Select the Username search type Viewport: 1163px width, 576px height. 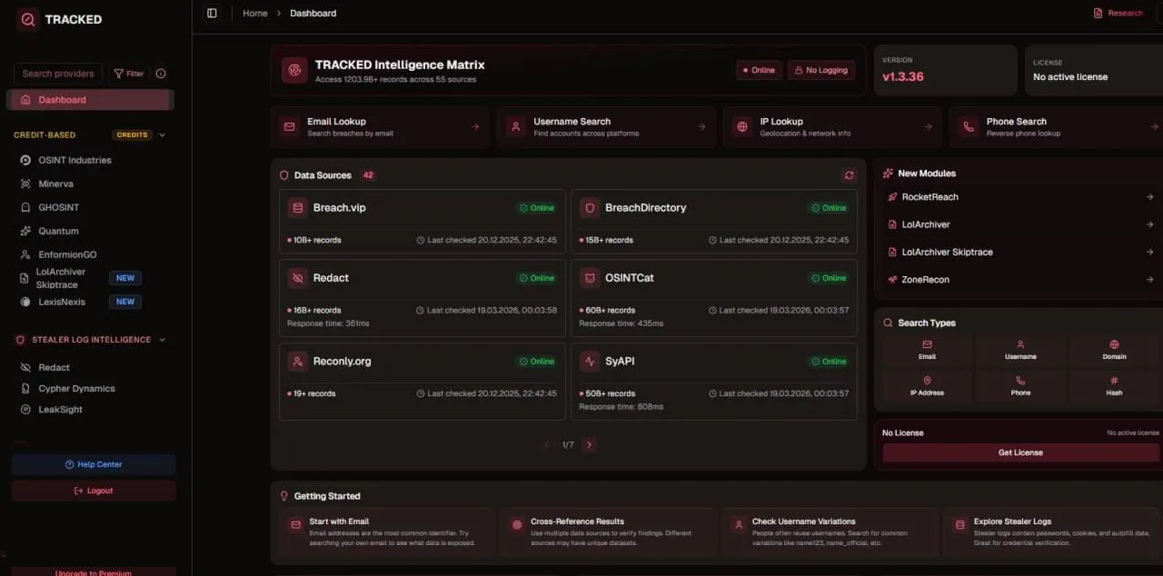(1020, 351)
